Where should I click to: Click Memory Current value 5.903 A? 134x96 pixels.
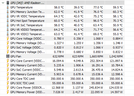pyautogui.click(x=59, y=74)
